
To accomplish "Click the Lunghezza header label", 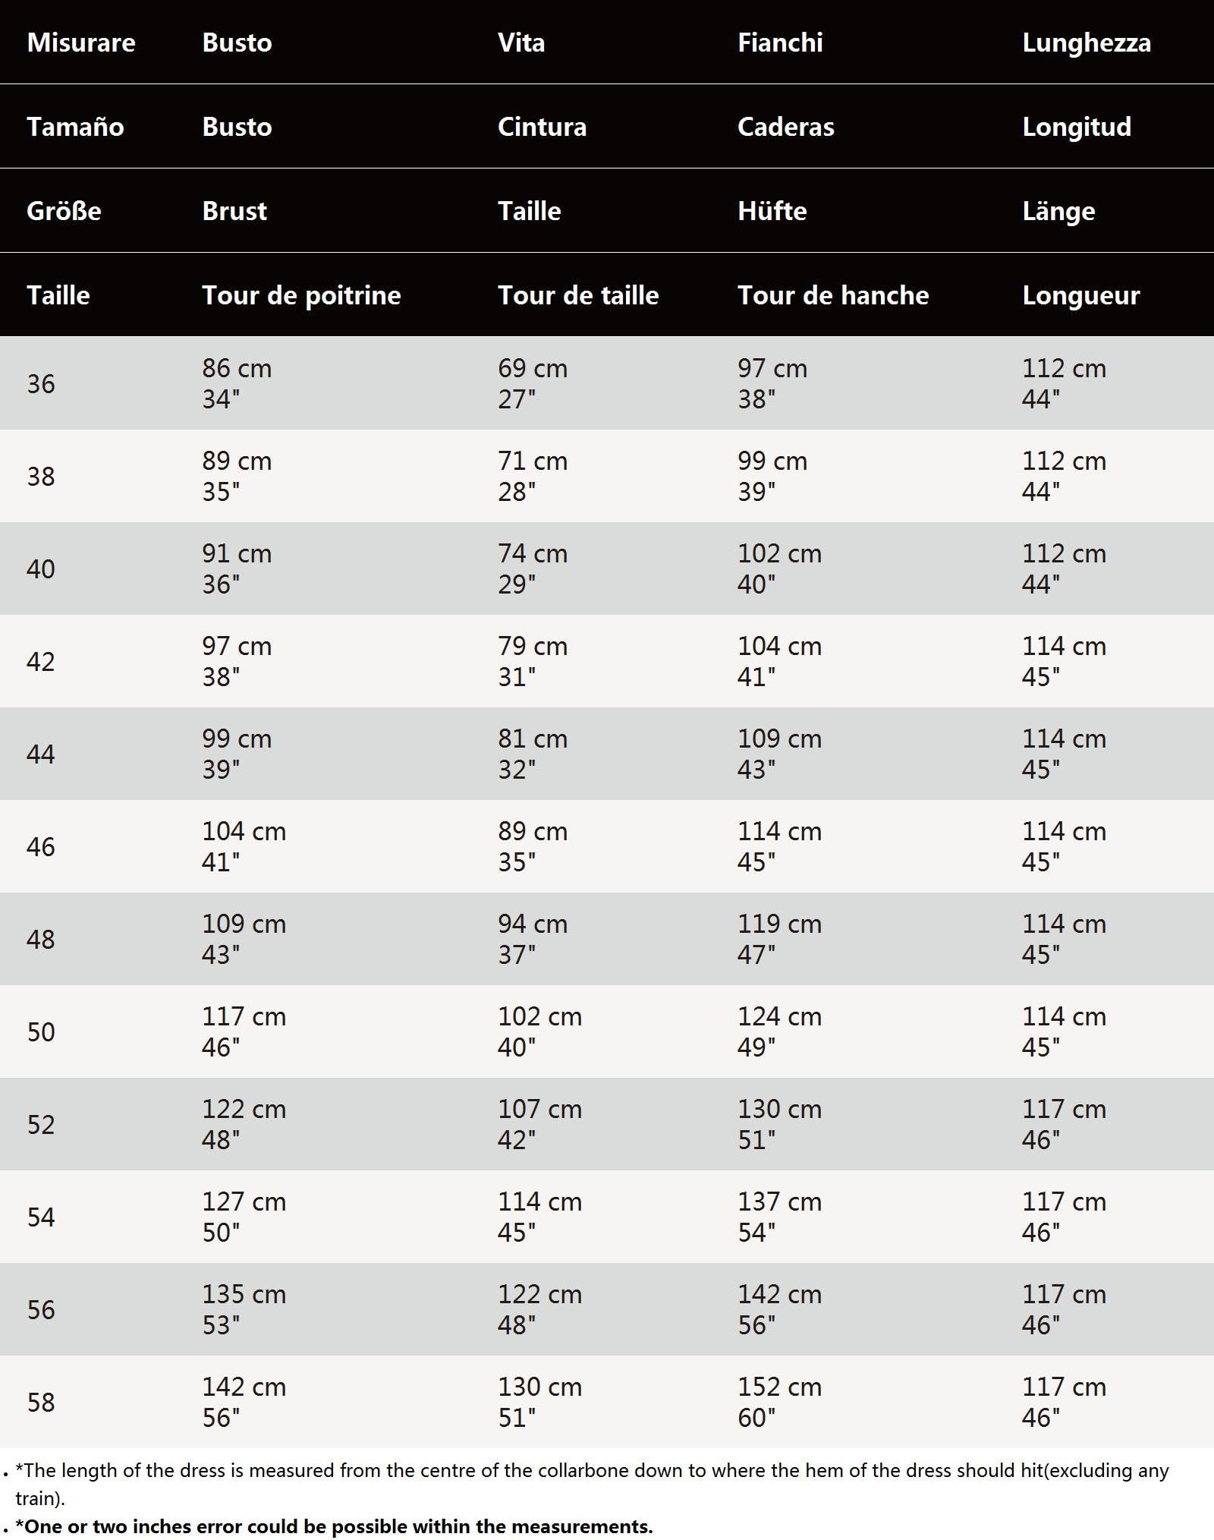I will [x=1087, y=43].
